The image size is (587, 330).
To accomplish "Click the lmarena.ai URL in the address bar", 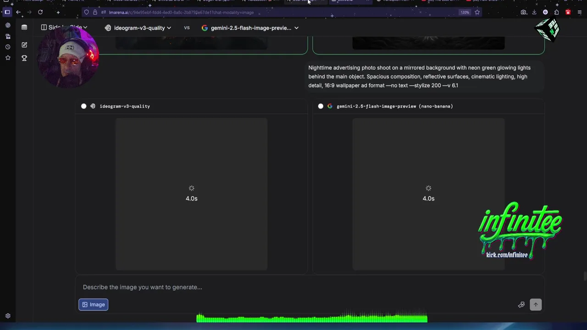I will (x=181, y=12).
